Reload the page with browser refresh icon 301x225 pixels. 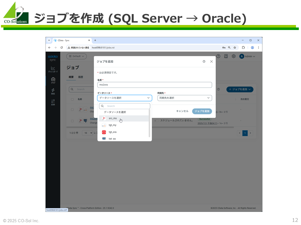click(62, 47)
